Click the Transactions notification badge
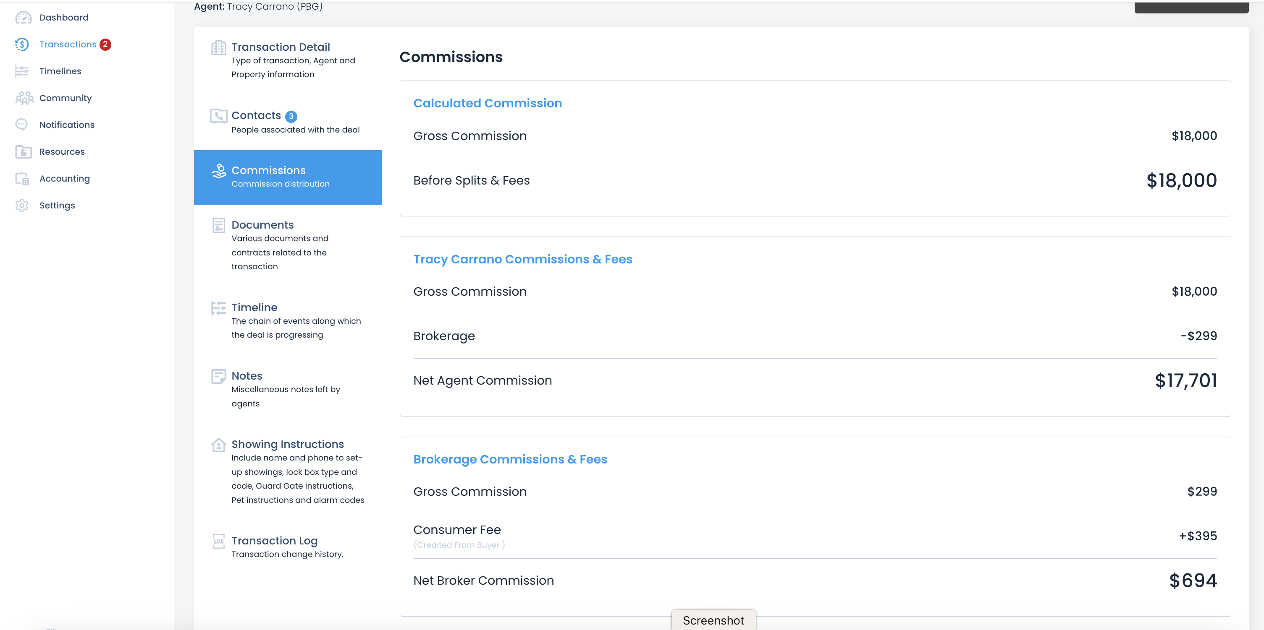Viewport: 1264px width, 630px height. coord(105,44)
